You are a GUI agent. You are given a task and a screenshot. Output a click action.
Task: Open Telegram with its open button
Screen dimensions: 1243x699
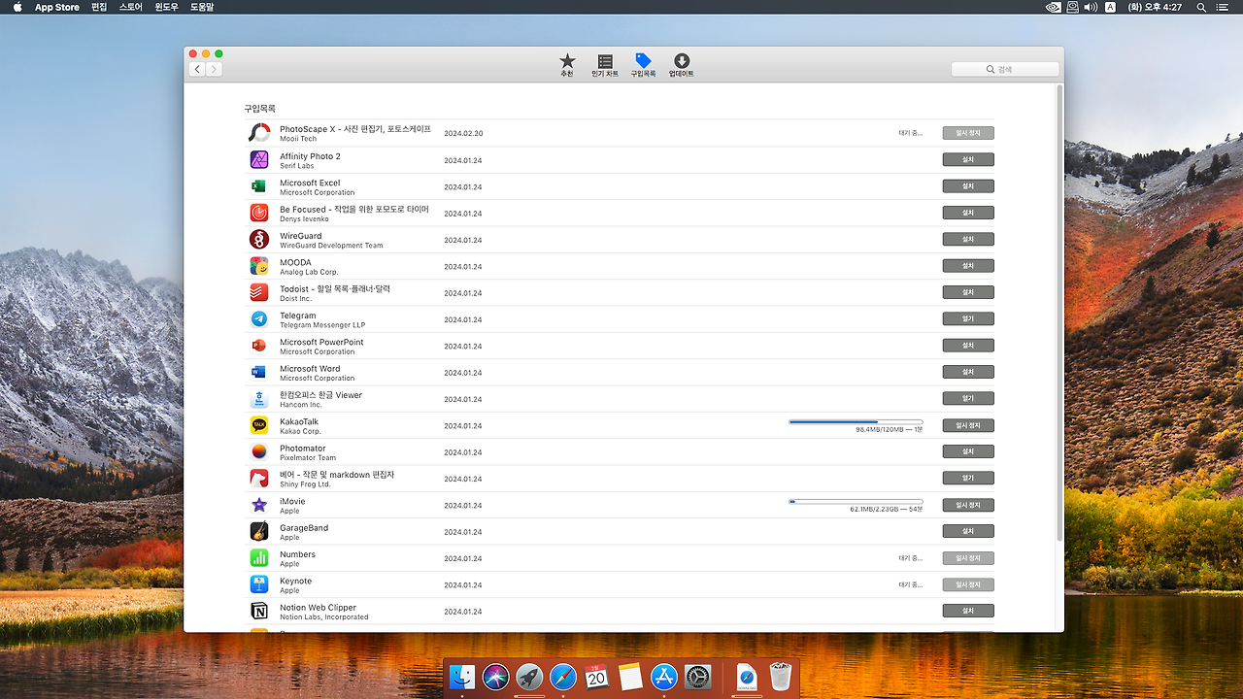(x=968, y=318)
